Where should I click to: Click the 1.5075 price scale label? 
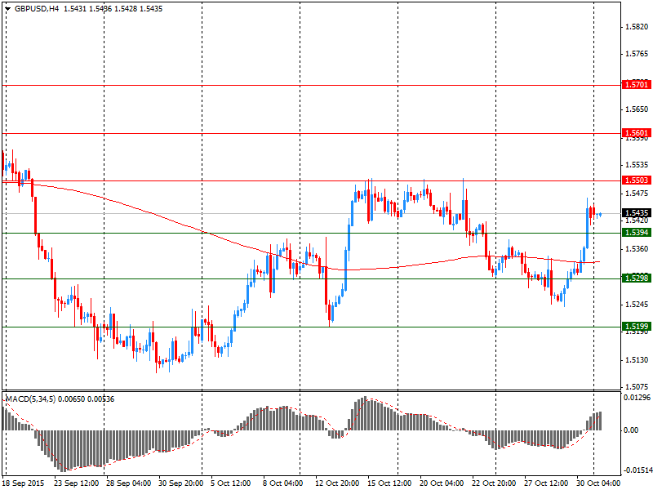point(637,387)
